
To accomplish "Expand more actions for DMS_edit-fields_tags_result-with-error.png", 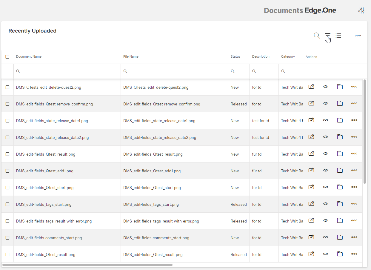I will [354, 220].
